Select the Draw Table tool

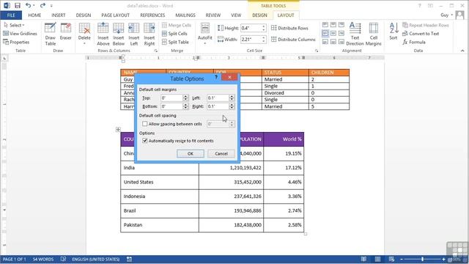pyautogui.click(x=51, y=34)
